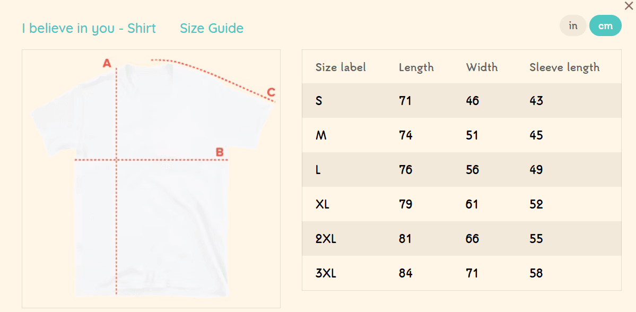This screenshot has width=636, height=312.
Task: Click the 3XL width value 71
Action: point(472,273)
